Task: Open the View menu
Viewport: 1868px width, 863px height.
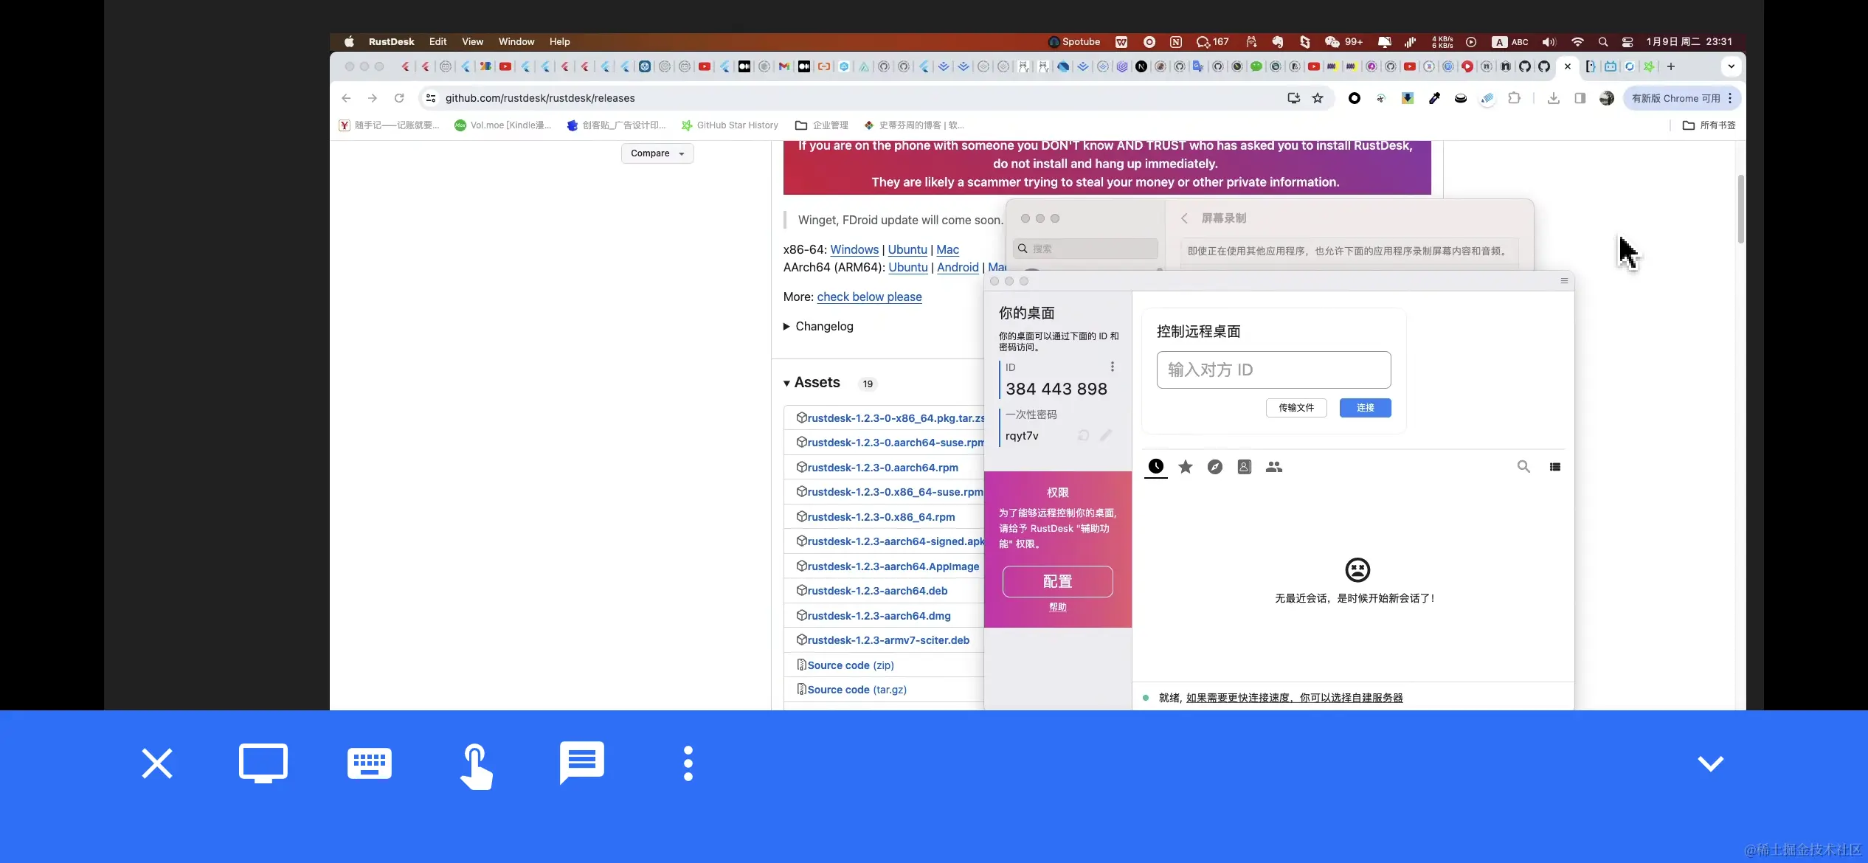Action: pos(472,42)
